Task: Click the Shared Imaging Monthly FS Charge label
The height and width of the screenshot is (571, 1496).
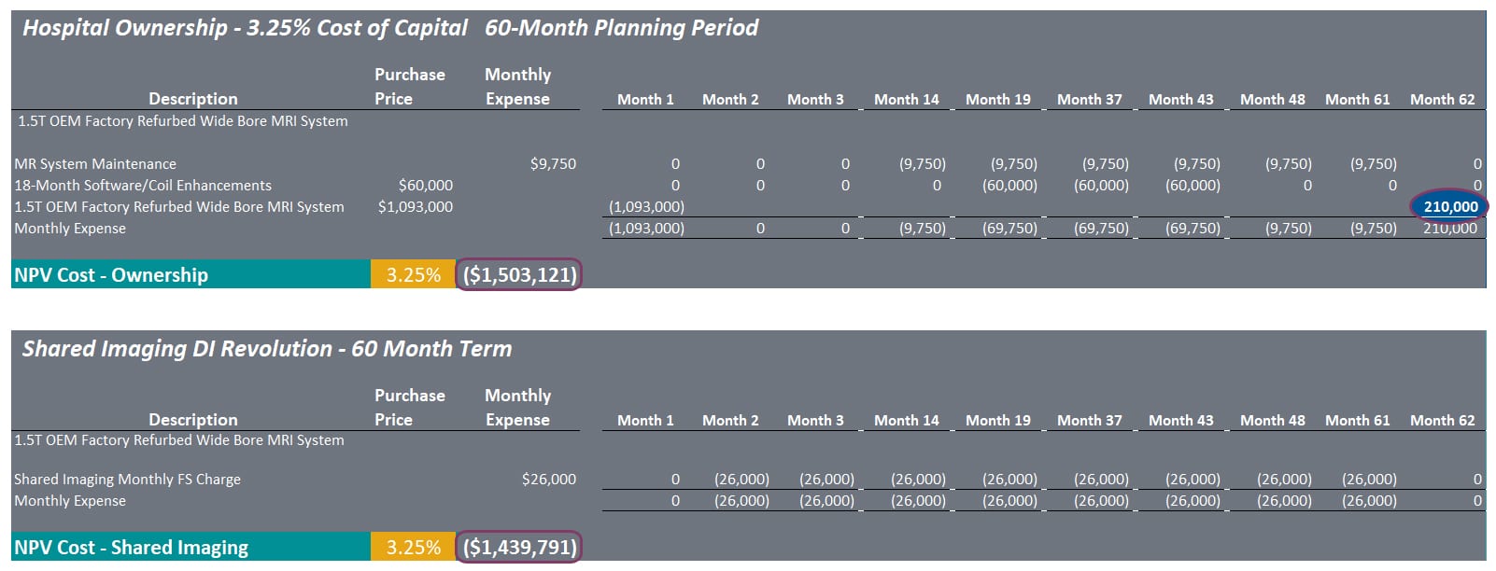Action: click(x=127, y=479)
